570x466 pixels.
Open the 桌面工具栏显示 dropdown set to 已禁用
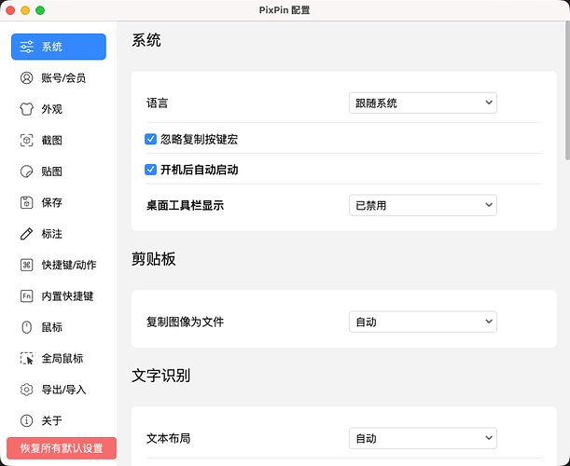click(x=423, y=206)
